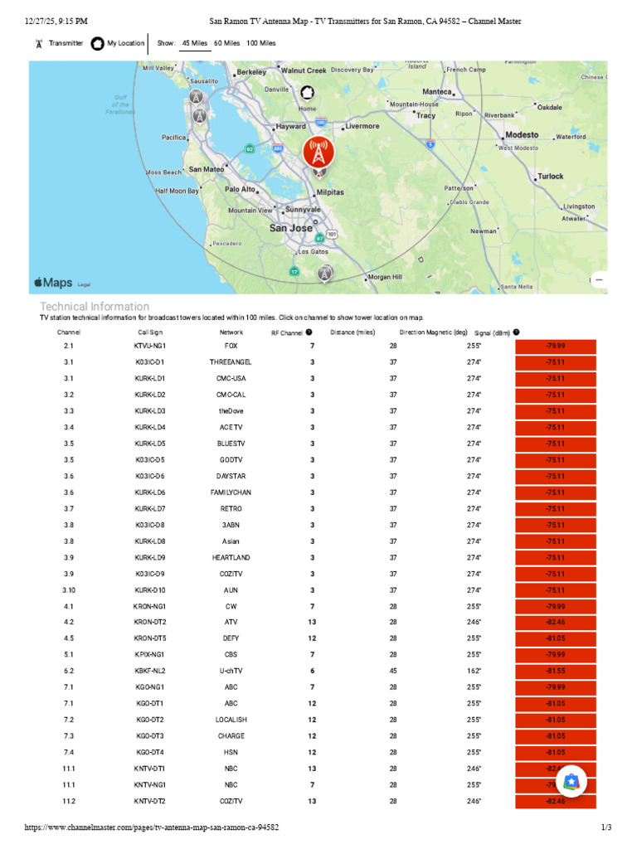Click the KRON-DT2 call sign

click(x=150, y=622)
